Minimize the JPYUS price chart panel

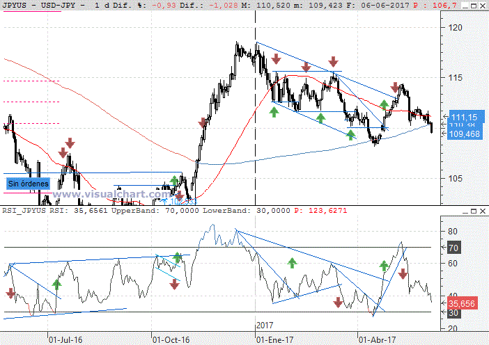tap(465, 6)
